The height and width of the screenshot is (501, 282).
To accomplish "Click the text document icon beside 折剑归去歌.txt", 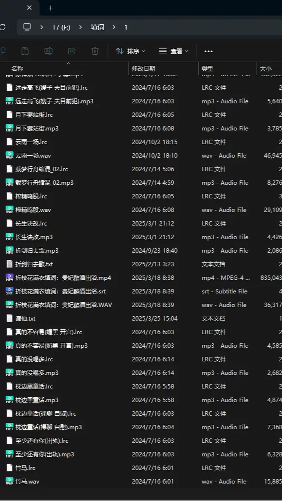I will point(9,264).
